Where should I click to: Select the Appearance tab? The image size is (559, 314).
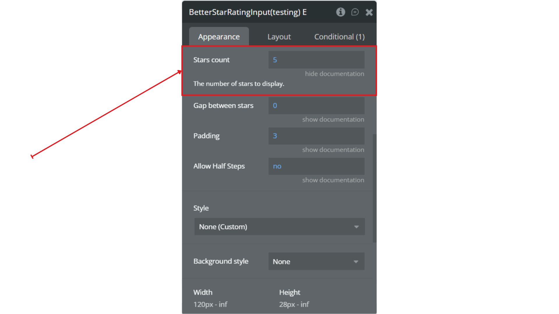click(x=219, y=37)
